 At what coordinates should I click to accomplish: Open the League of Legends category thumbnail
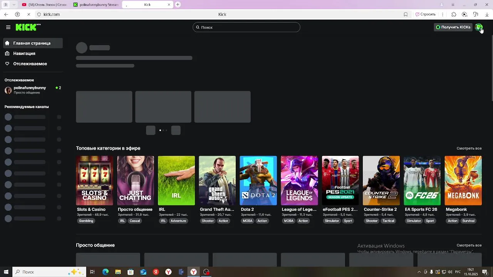coord(299,180)
